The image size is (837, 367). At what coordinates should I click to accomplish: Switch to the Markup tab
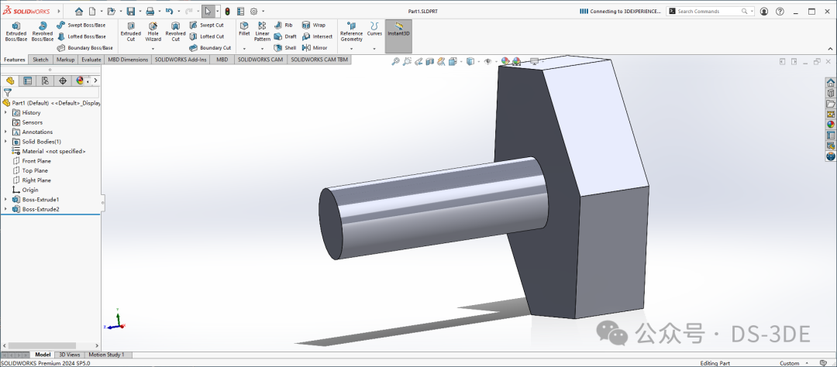point(65,60)
